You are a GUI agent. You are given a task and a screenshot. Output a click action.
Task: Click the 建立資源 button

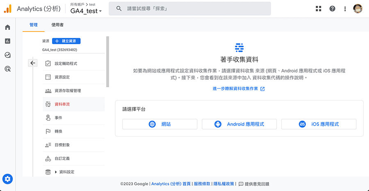66,41
